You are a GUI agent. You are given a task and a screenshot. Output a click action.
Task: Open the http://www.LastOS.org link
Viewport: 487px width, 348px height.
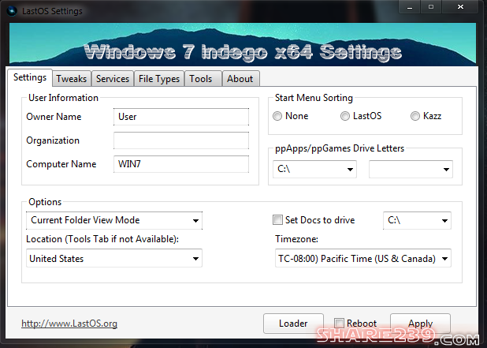(x=69, y=324)
